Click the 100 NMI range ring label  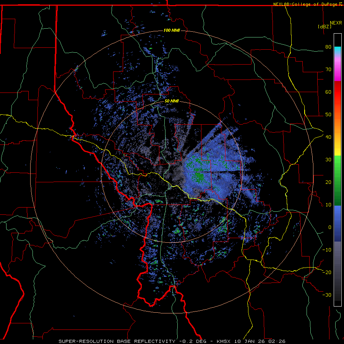pyautogui.click(x=172, y=30)
